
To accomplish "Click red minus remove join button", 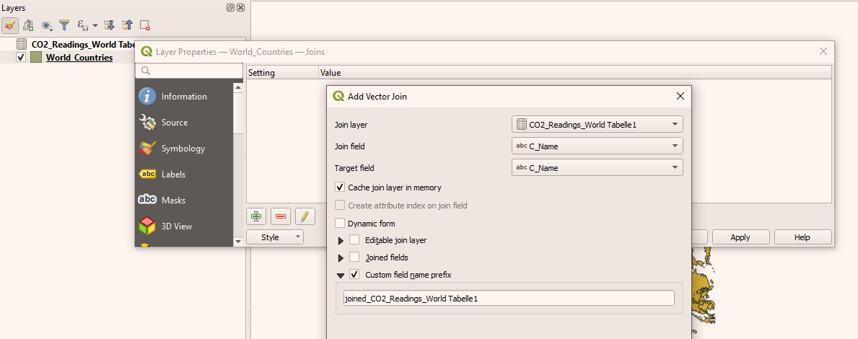I will tap(281, 216).
